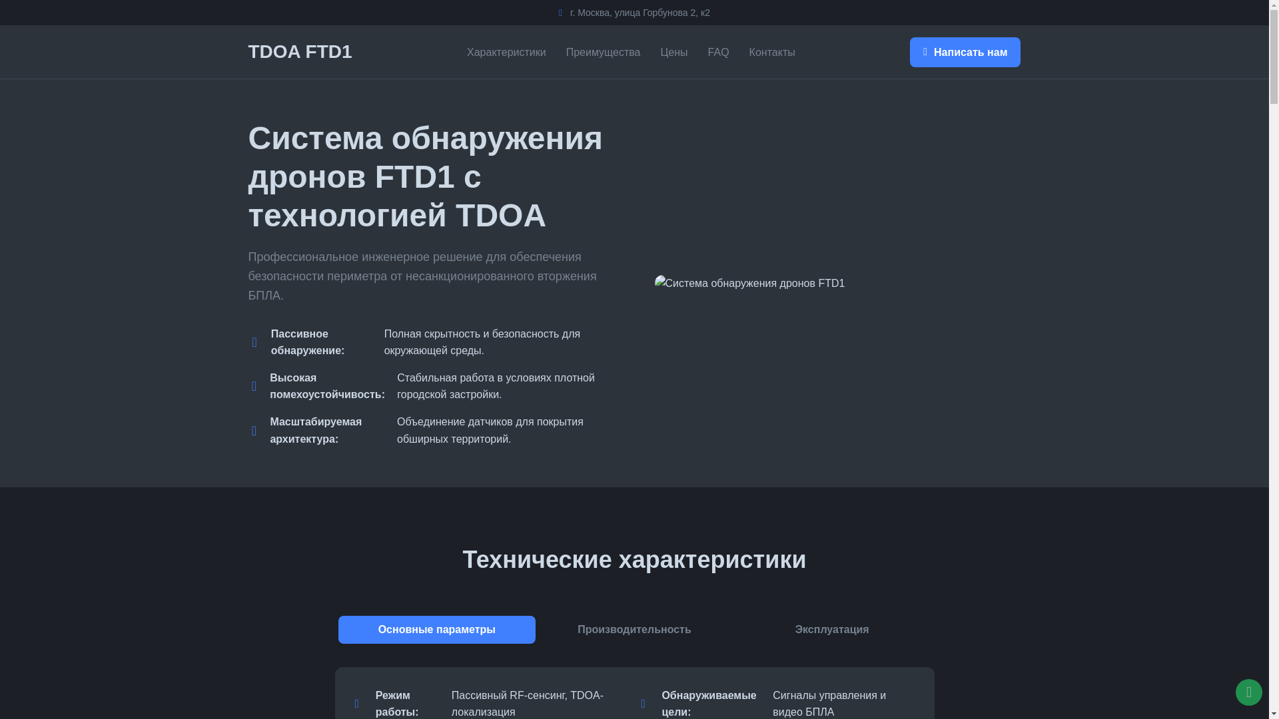Viewport: 1279px width, 719px height.
Task: Click the icon inside the Написать нам button
Action: click(925, 52)
